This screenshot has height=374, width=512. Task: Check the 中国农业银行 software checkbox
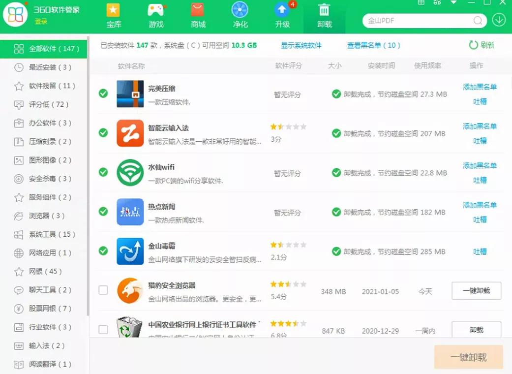point(103,329)
